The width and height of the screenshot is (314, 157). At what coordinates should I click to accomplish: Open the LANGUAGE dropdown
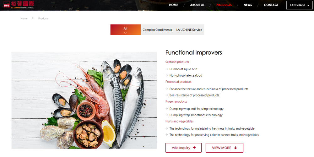click(299, 5)
